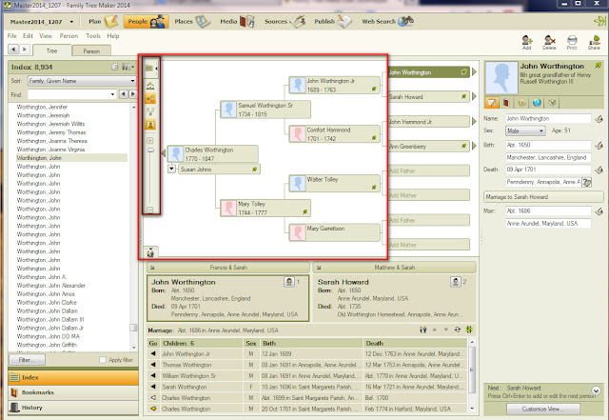The height and width of the screenshot is (420, 609).
Task: Expand spouse dropdown next to Susan Johns
Action: point(171,169)
